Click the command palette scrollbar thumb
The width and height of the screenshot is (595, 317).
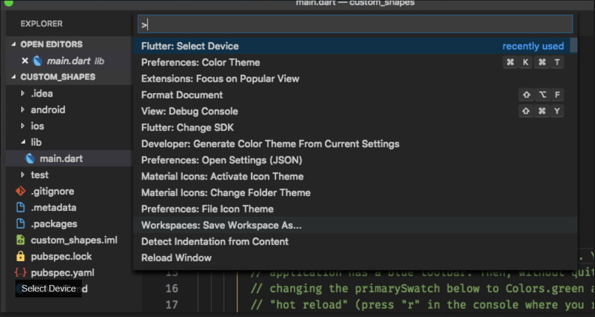pyautogui.click(x=574, y=45)
